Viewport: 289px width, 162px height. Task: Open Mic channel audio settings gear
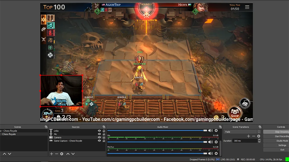tap(216, 142)
